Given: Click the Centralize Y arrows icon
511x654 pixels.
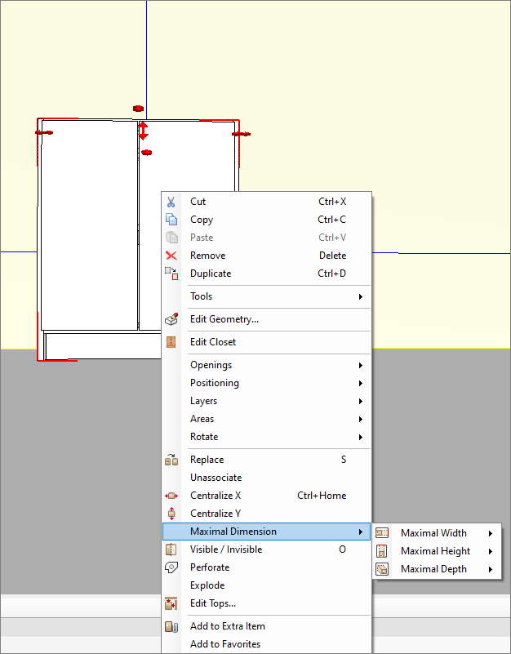Looking at the screenshot, I should (171, 514).
